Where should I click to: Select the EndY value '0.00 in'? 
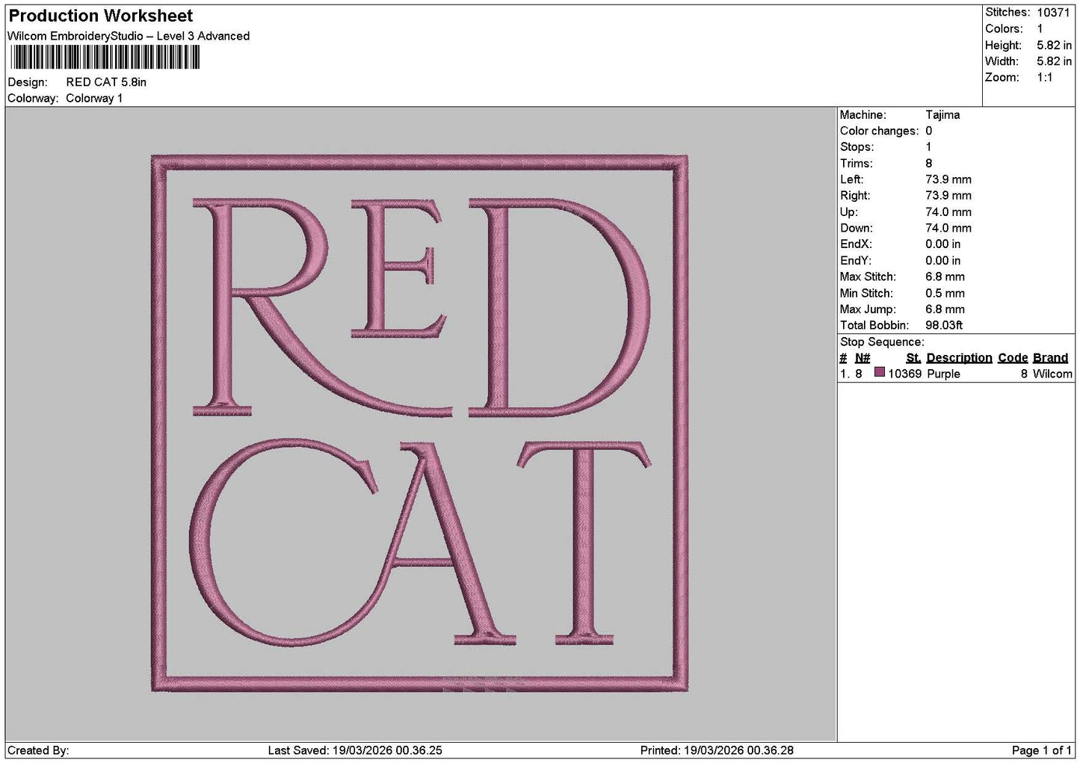pos(943,261)
